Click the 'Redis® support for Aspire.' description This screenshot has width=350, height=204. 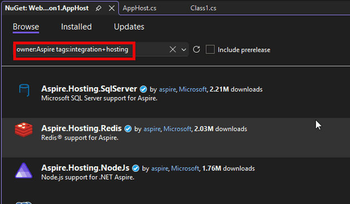point(79,138)
